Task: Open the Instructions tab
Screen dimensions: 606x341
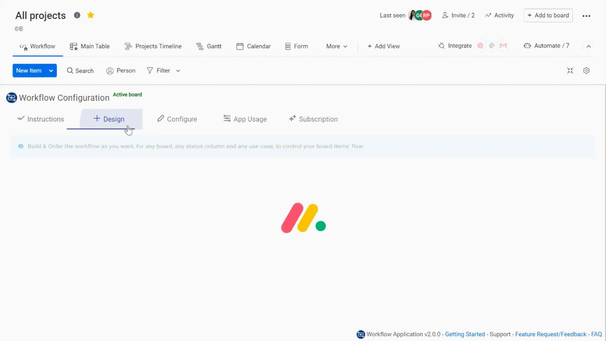Action: 41,119
